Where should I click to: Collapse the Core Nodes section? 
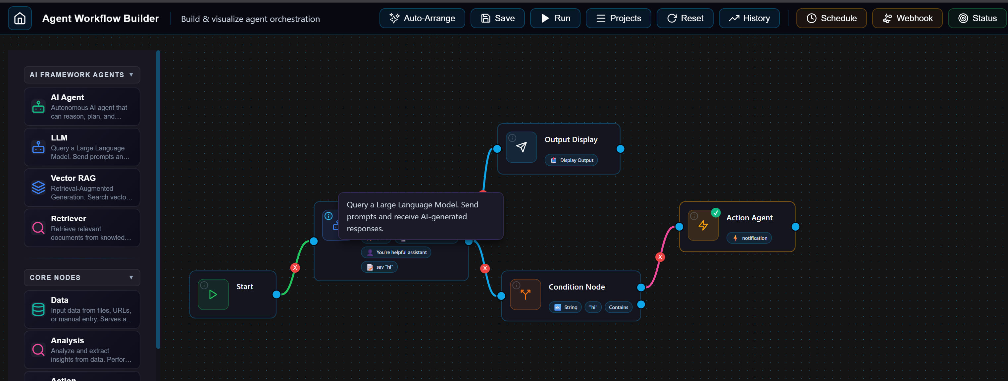coord(131,277)
